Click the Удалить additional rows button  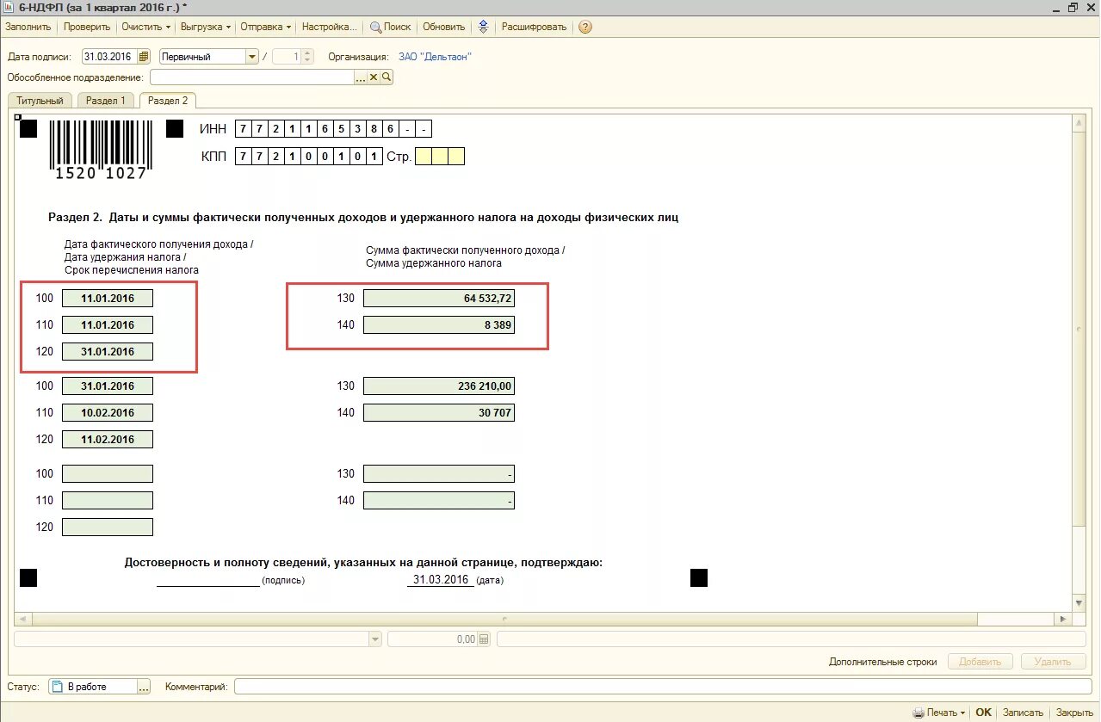pos(1053,662)
